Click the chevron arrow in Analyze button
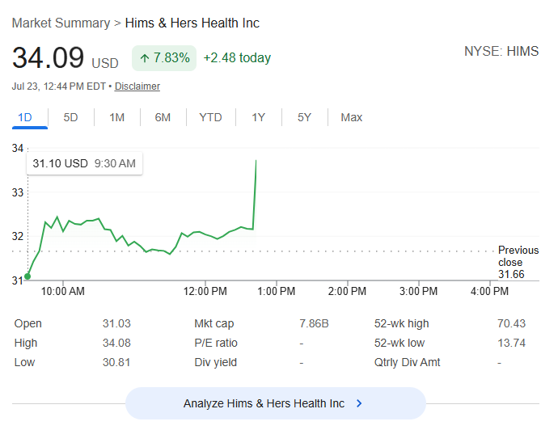This screenshot has width=558, height=430. pos(359,403)
